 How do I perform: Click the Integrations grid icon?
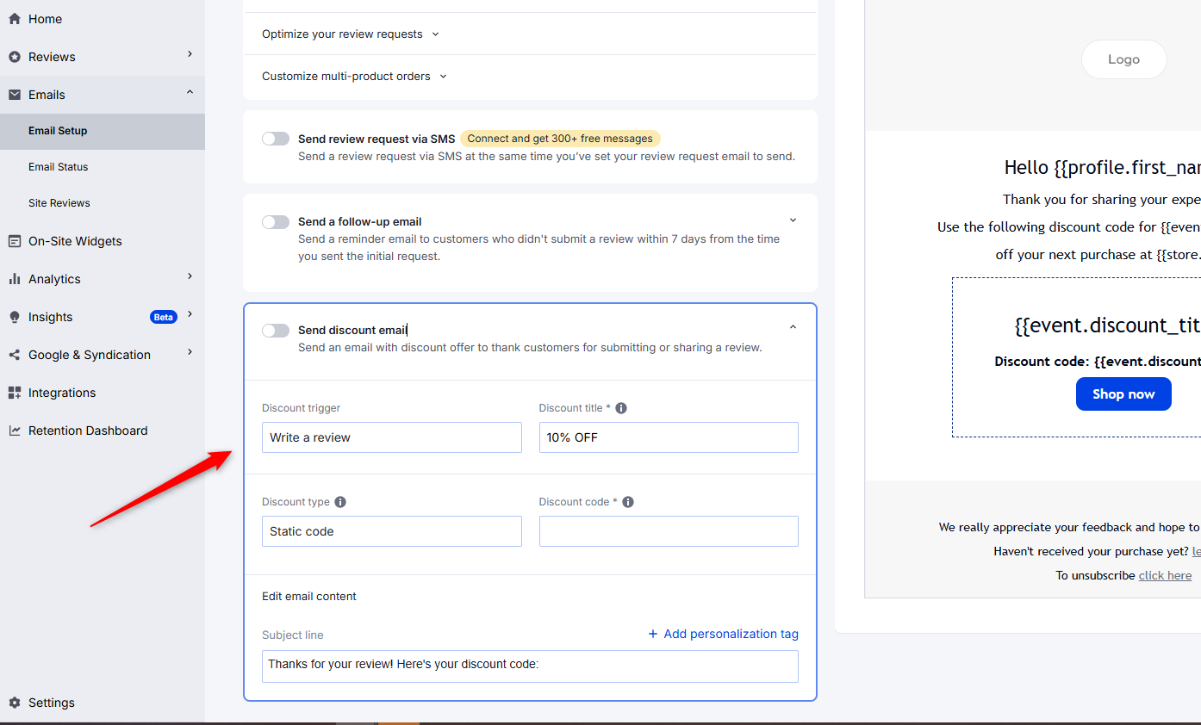pyautogui.click(x=15, y=393)
